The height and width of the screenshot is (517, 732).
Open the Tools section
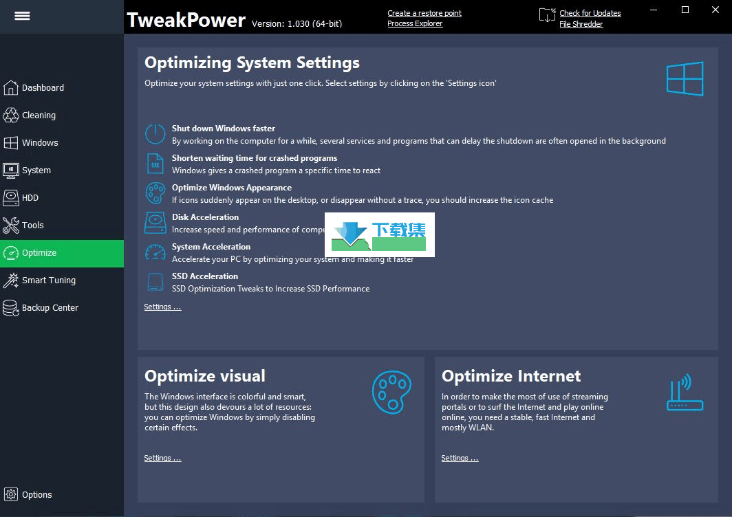click(62, 225)
